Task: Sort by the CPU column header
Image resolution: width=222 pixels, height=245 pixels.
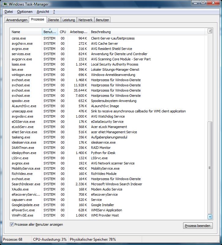Action: (x=63, y=32)
